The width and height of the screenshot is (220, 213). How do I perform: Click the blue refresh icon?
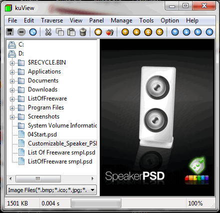[33, 32]
